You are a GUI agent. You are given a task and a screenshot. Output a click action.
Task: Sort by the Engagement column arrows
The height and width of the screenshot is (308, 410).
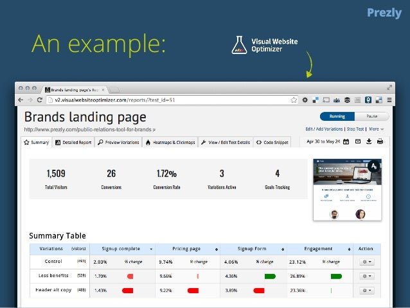pos(349,249)
